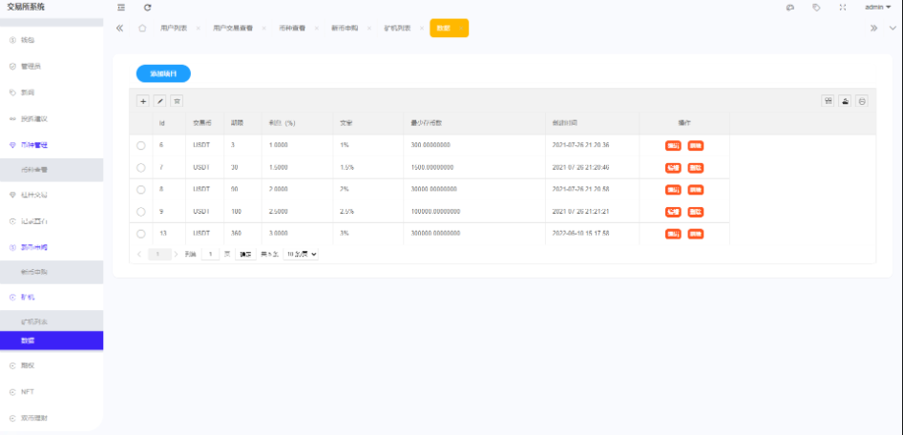Open the theme palette icon in the top bar
Viewport: 903px width, 435px height.
[x=790, y=8]
